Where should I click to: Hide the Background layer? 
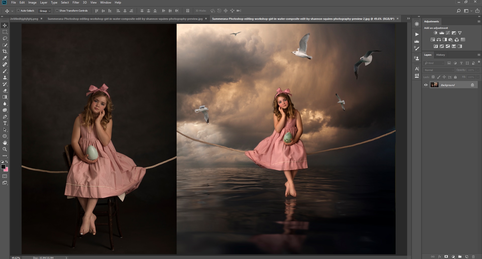(x=426, y=85)
